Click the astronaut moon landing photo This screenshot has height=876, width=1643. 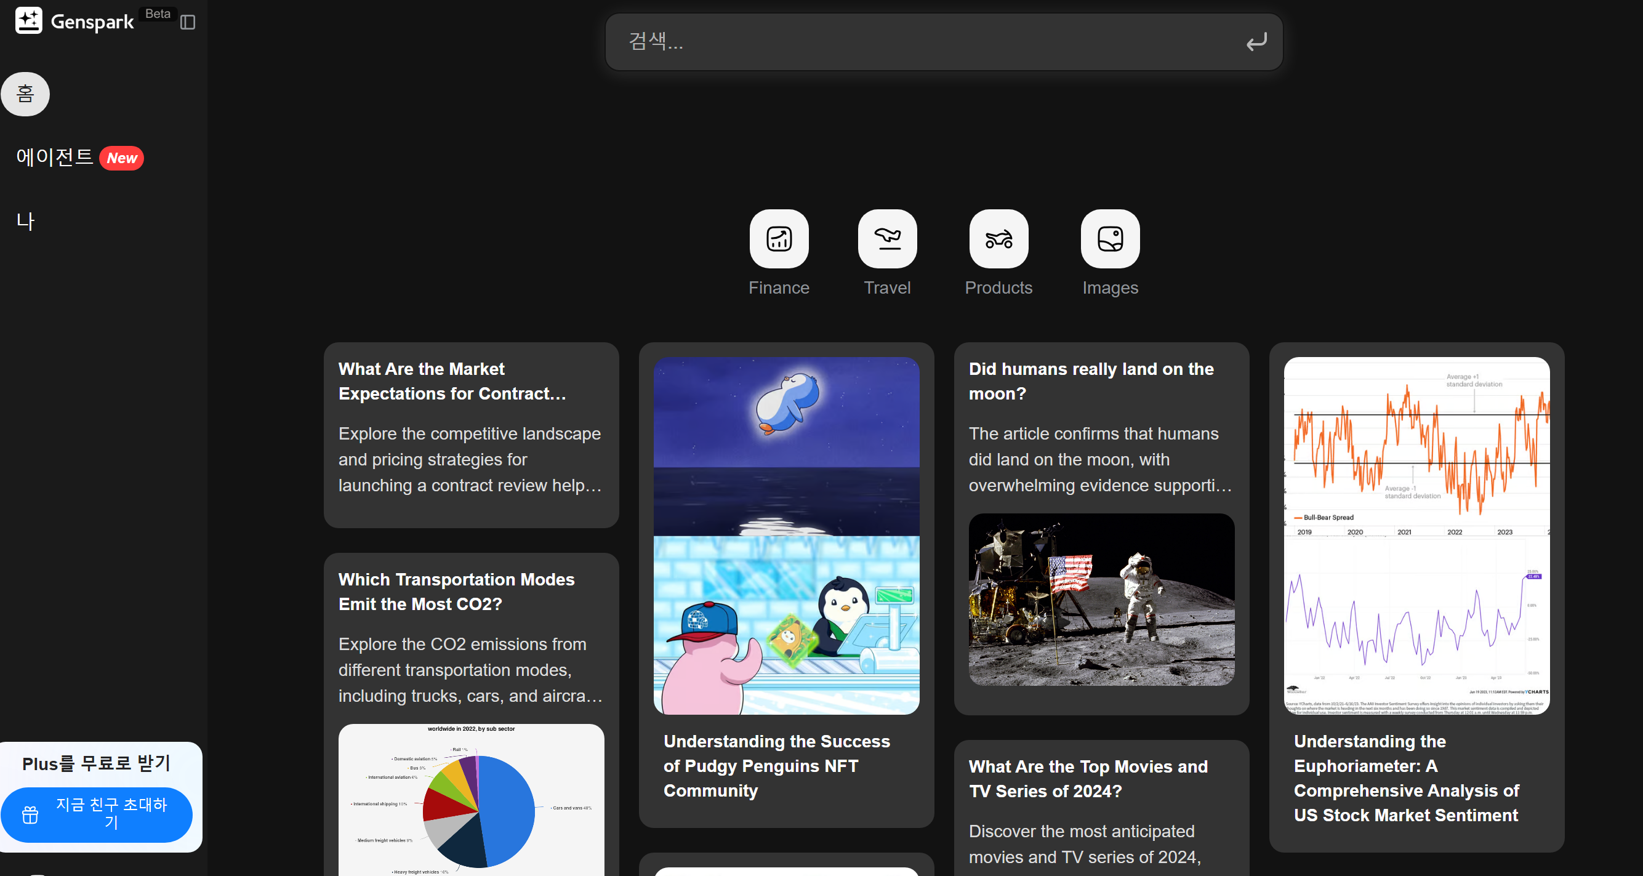pos(1101,599)
